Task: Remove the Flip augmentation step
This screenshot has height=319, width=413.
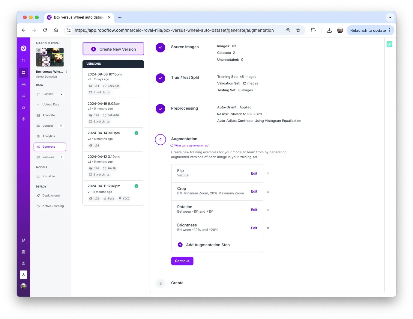Action: click(x=268, y=173)
